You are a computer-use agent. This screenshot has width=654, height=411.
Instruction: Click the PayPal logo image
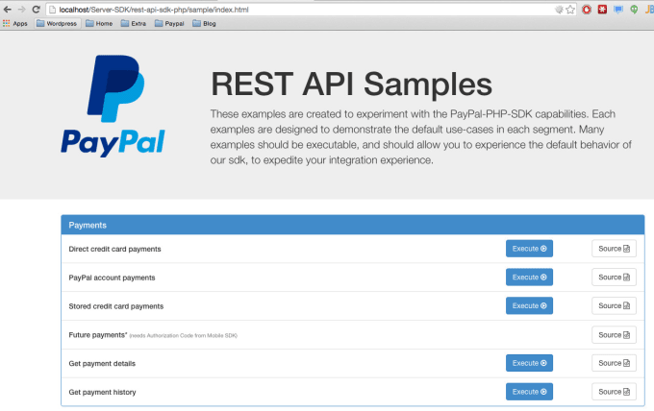[x=113, y=106]
